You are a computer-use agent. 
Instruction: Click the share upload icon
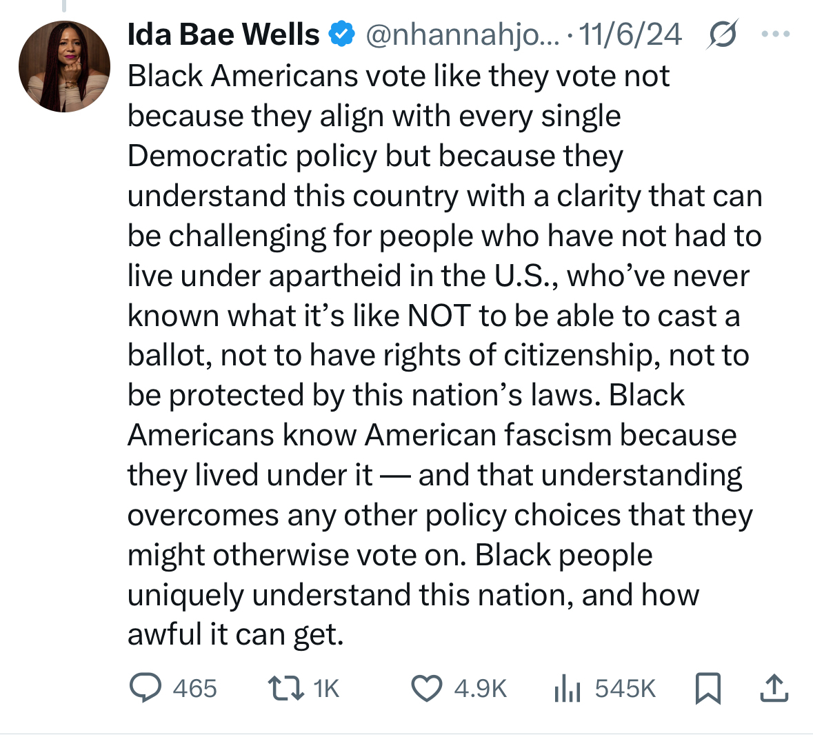(774, 688)
